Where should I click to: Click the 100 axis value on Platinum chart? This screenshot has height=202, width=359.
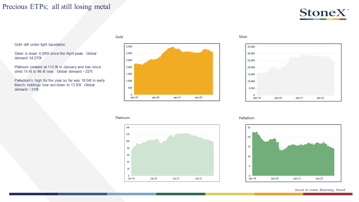128,141
